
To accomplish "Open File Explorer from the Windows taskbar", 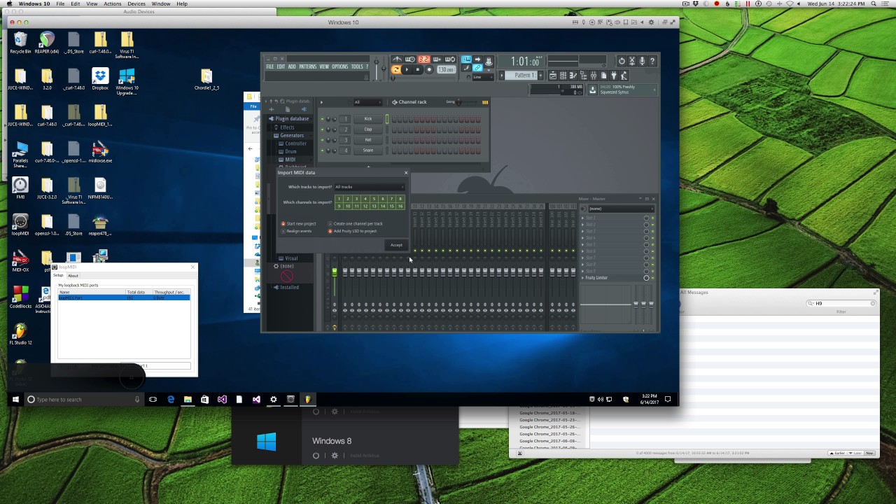I will tap(188, 400).
